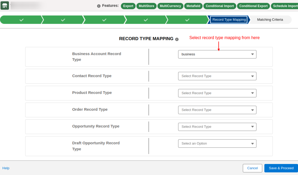Image resolution: width=298 pixels, height=175 pixels.
Task: Open Product Record Type dropdown
Action: pos(217,93)
